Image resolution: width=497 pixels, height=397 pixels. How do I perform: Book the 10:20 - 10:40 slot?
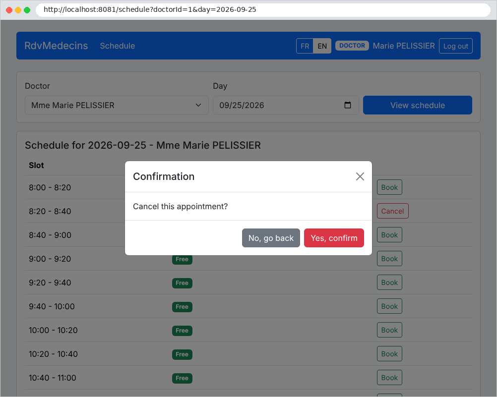[x=389, y=353]
